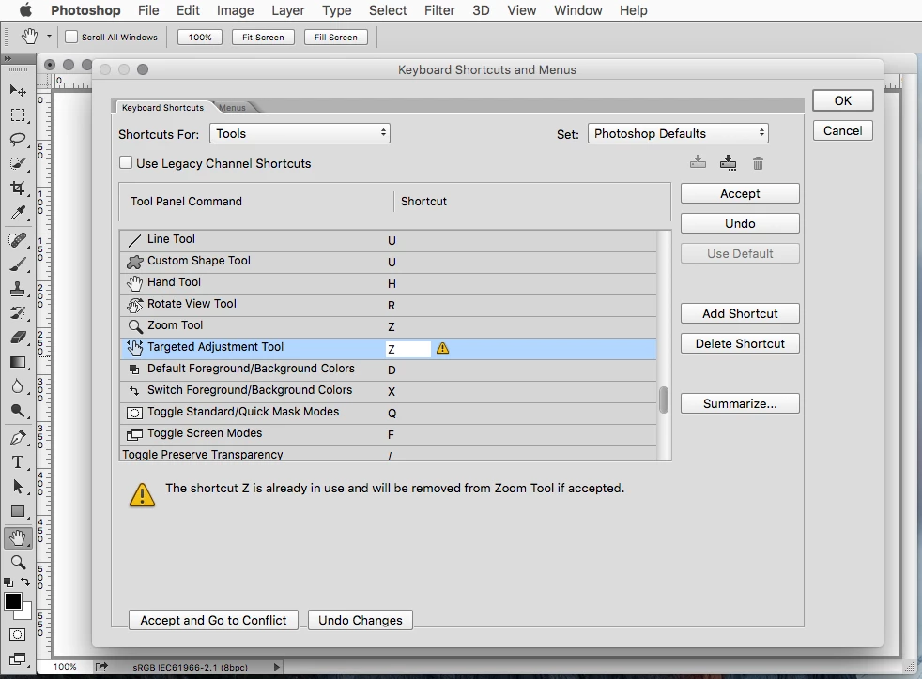Select the Path Selection tool

tap(18, 487)
